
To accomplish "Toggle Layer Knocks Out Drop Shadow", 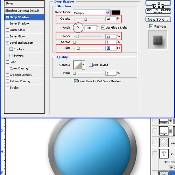I will coord(76,81).
